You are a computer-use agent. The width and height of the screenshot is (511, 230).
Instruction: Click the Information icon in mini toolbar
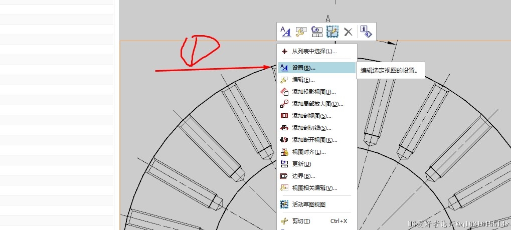366,32
